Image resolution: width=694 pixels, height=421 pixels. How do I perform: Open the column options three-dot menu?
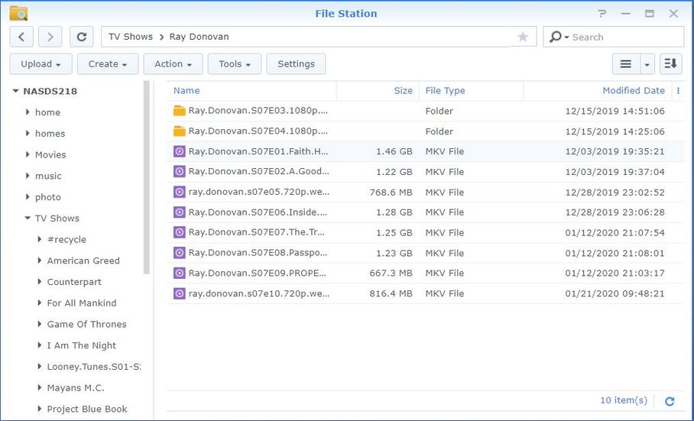click(x=678, y=91)
